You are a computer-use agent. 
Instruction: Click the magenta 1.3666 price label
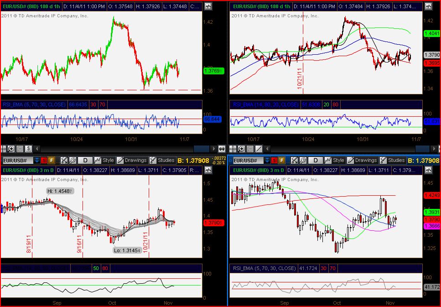[432, 226]
